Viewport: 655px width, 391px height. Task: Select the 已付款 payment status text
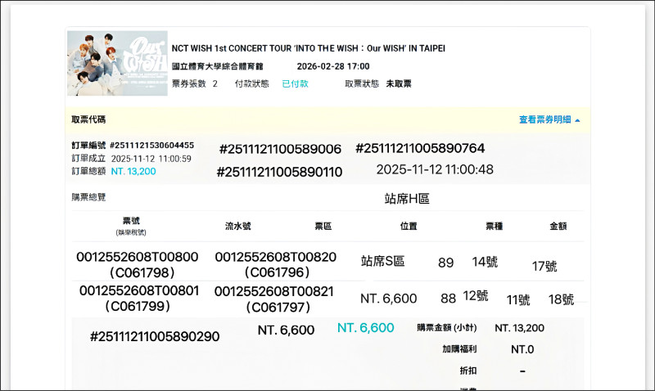click(295, 83)
